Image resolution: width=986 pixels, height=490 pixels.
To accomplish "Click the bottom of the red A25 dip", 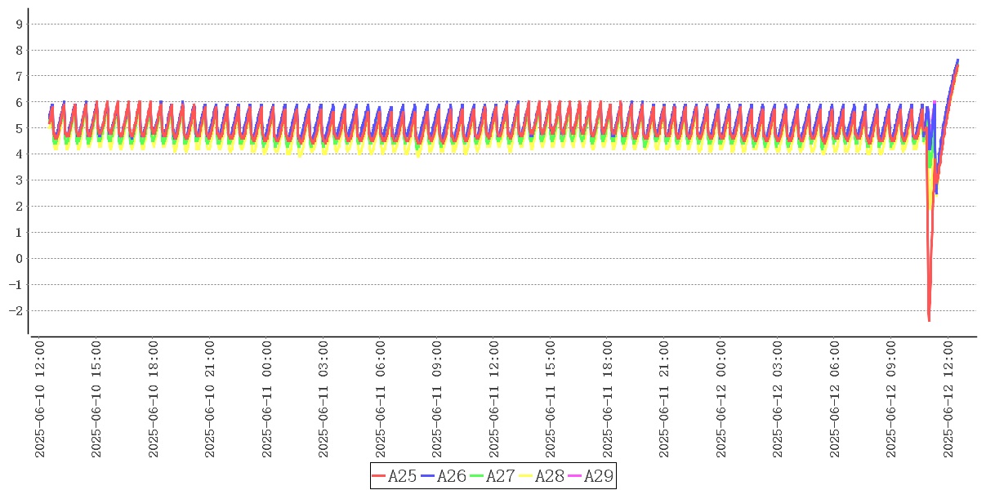I will click(x=929, y=319).
